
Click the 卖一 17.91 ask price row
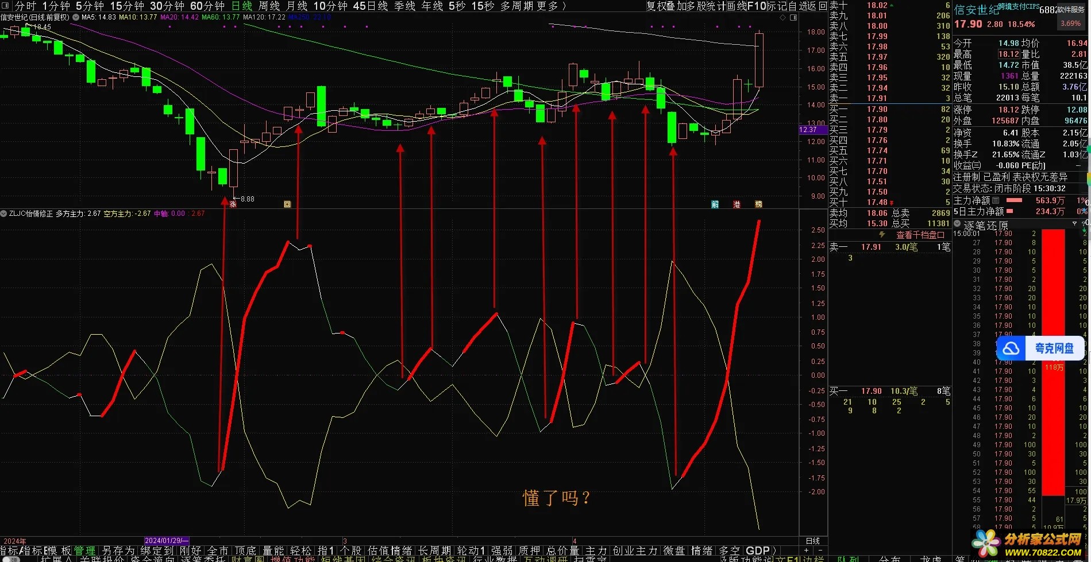pyautogui.click(x=889, y=98)
